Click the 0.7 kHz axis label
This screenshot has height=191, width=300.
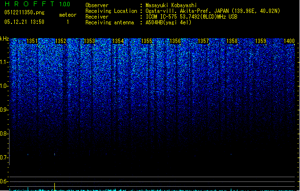pos(4,158)
